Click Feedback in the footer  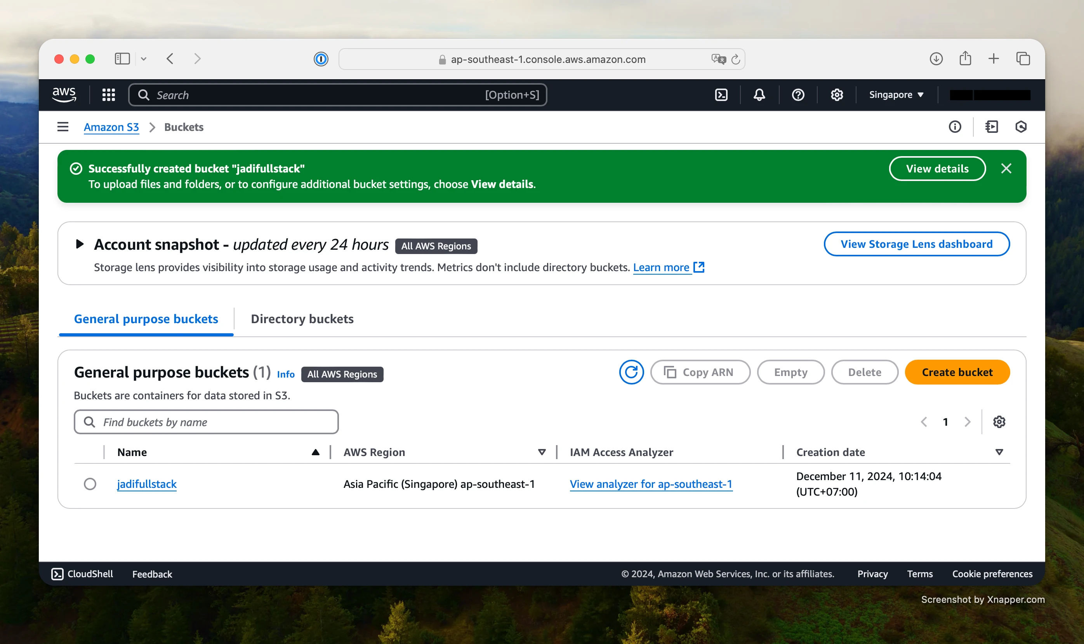coord(152,574)
